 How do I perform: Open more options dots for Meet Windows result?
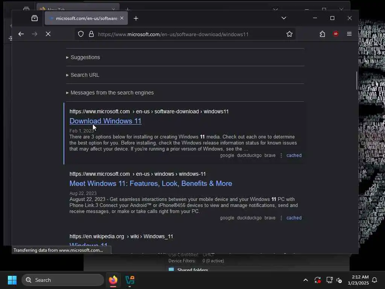[x=281, y=218]
